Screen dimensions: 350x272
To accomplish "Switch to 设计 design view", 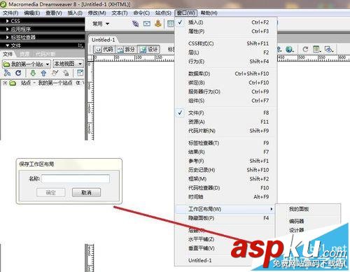I will pyautogui.click(x=148, y=49).
